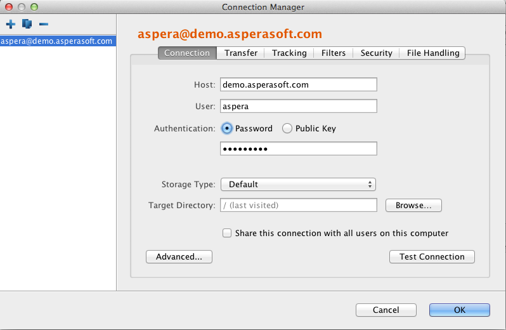The width and height of the screenshot is (506, 330).
Task: Remove connection with minus icon
Action: pos(44,24)
